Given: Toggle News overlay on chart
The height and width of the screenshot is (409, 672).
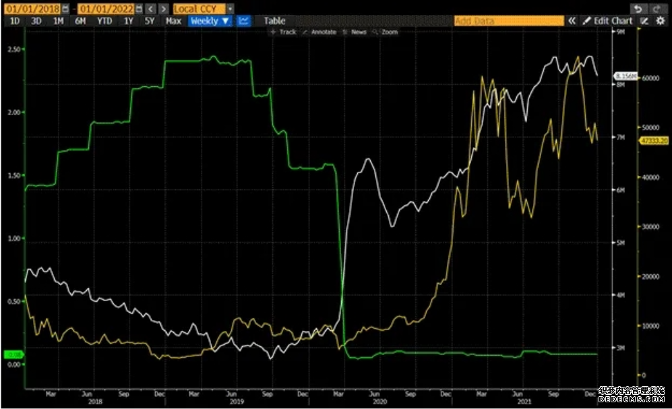Looking at the screenshot, I should [x=355, y=32].
